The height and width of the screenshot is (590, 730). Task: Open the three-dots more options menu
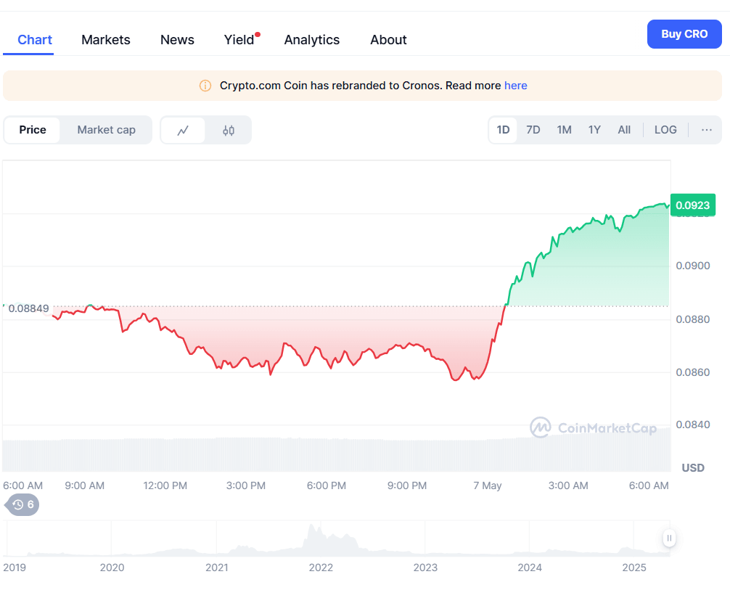click(706, 130)
